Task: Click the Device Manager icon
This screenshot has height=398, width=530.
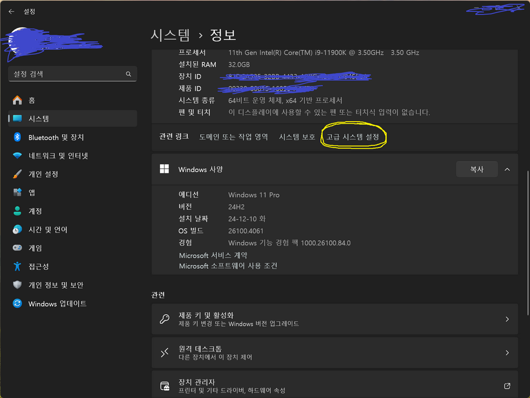Action: click(x=164, y=386)
